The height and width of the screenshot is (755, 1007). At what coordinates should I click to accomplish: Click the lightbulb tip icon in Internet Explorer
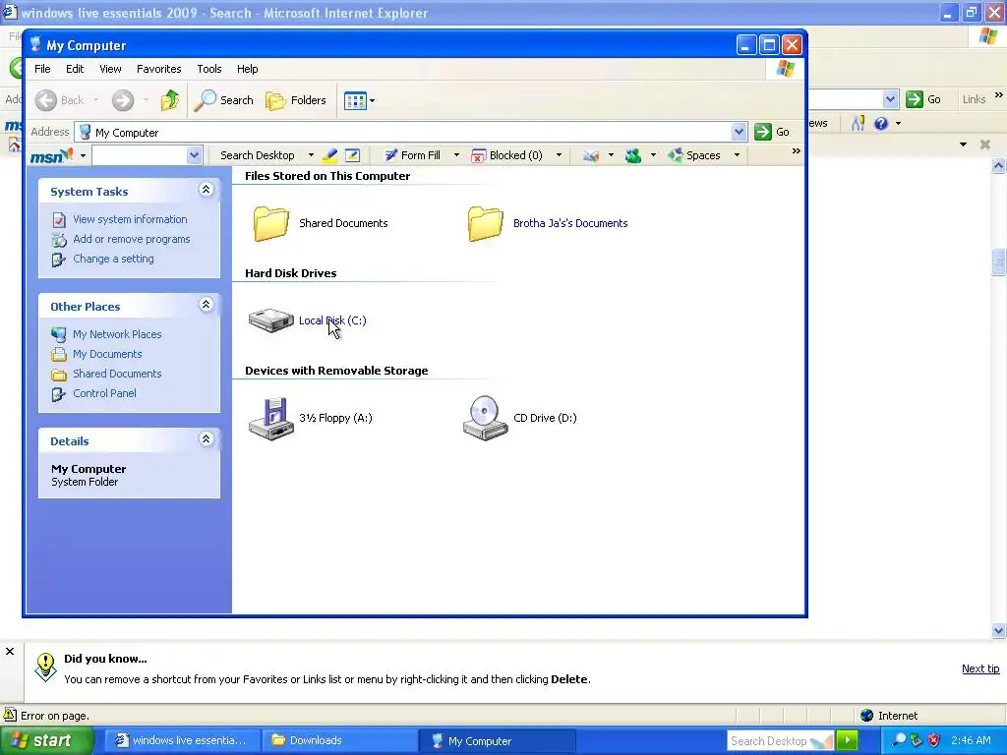pyautogui.click(x=45, y=668)
